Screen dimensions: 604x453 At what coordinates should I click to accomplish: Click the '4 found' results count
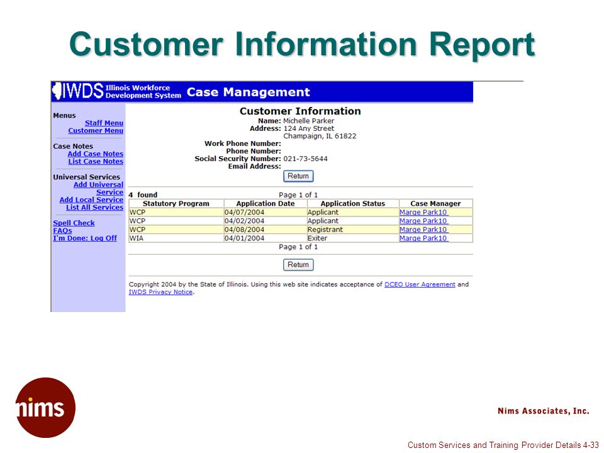tap(143, 195)
